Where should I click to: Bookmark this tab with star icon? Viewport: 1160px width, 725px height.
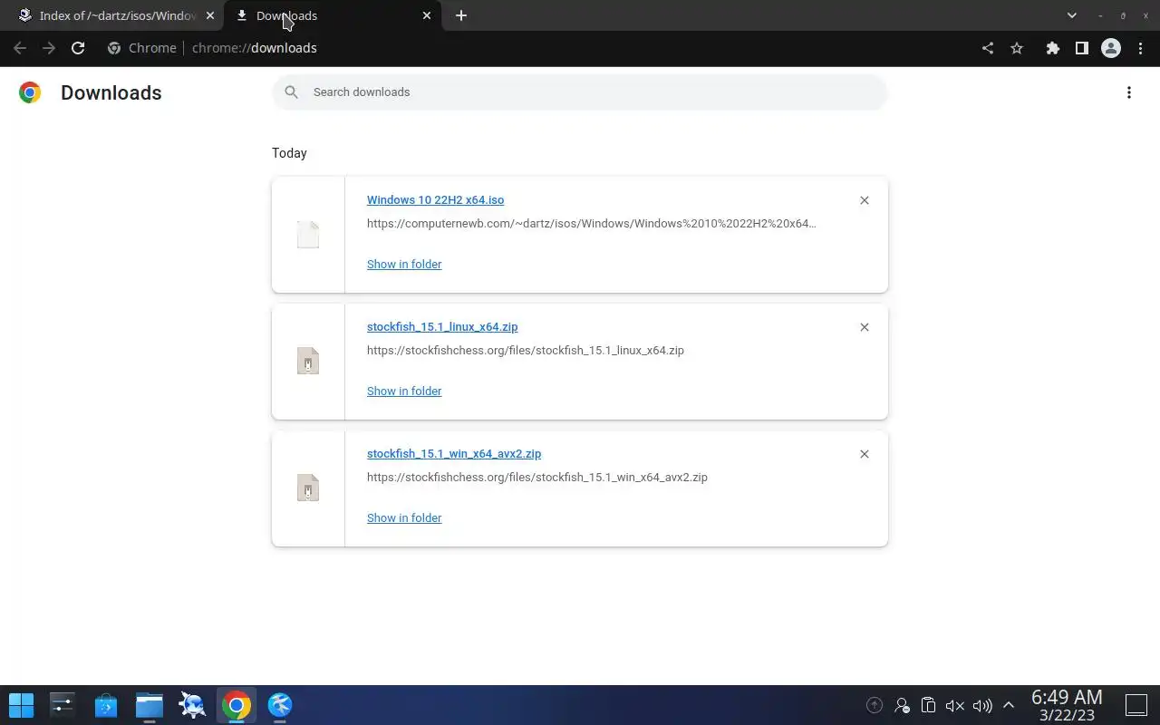pyautogui.click(x=1017, y=48)
